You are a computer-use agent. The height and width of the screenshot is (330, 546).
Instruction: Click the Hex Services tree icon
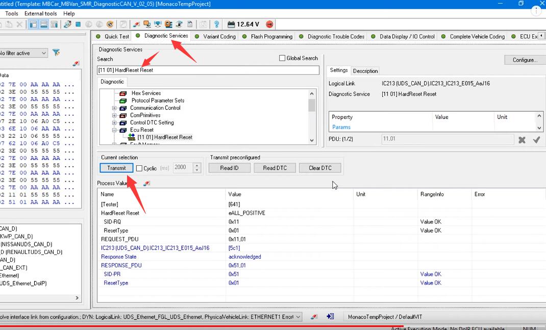[x=123, y=93]
